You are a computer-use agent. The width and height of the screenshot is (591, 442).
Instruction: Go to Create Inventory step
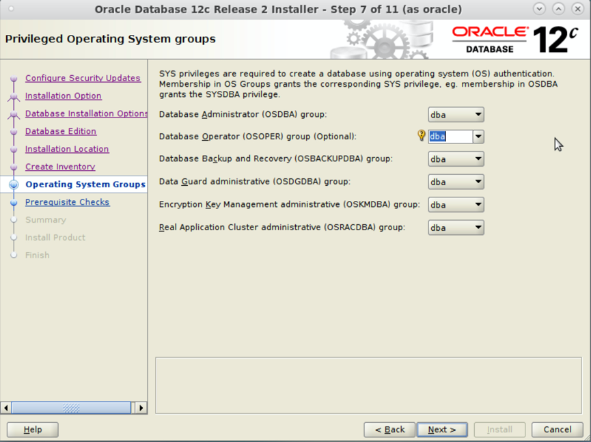coord(60,167)
